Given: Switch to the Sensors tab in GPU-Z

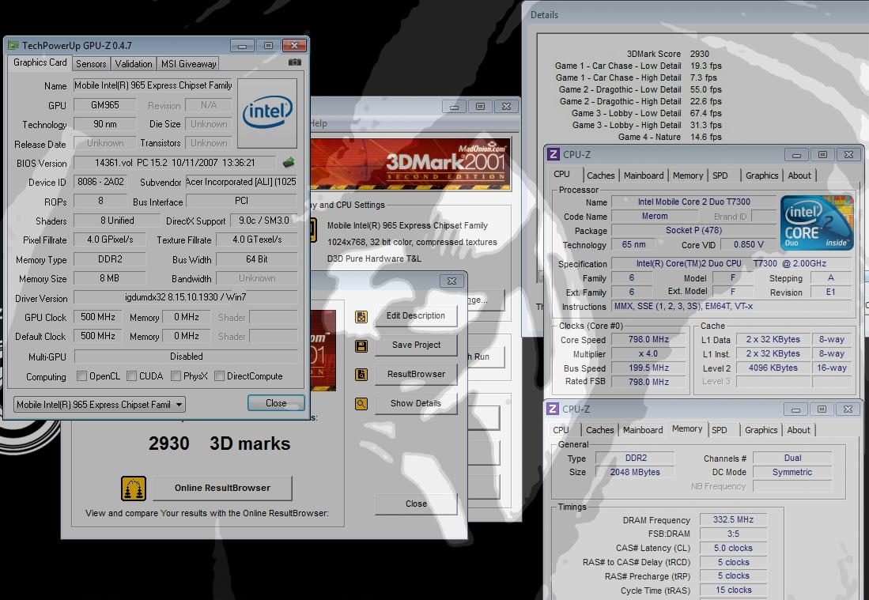Looking at the screenshot, I should pyautogui.click(x=91, y=64).
